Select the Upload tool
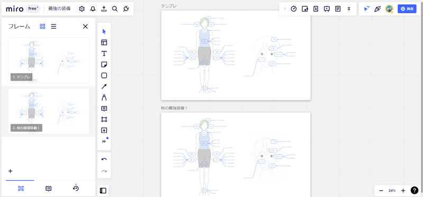 pyautogui.click(x=104, y=130)
